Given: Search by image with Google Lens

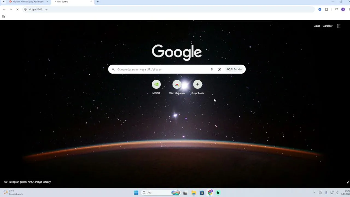Looking at the screenshot, I should (x=219, y=69).
